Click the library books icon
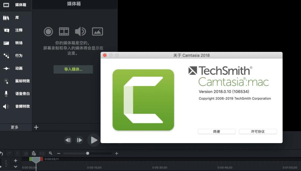Viewport: 301px width, 171px height. (6, 18)
